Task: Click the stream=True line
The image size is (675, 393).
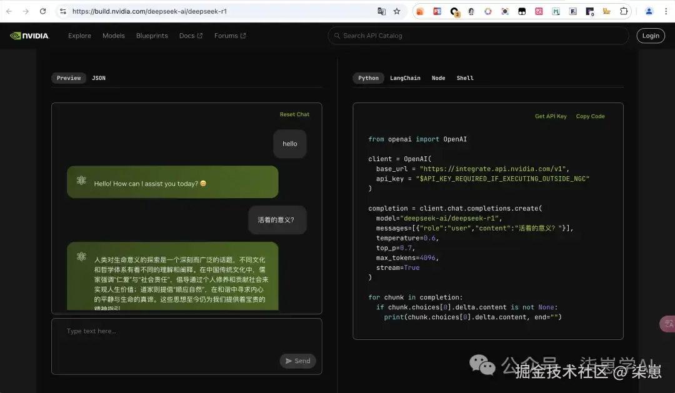Action: coord(397,268)
